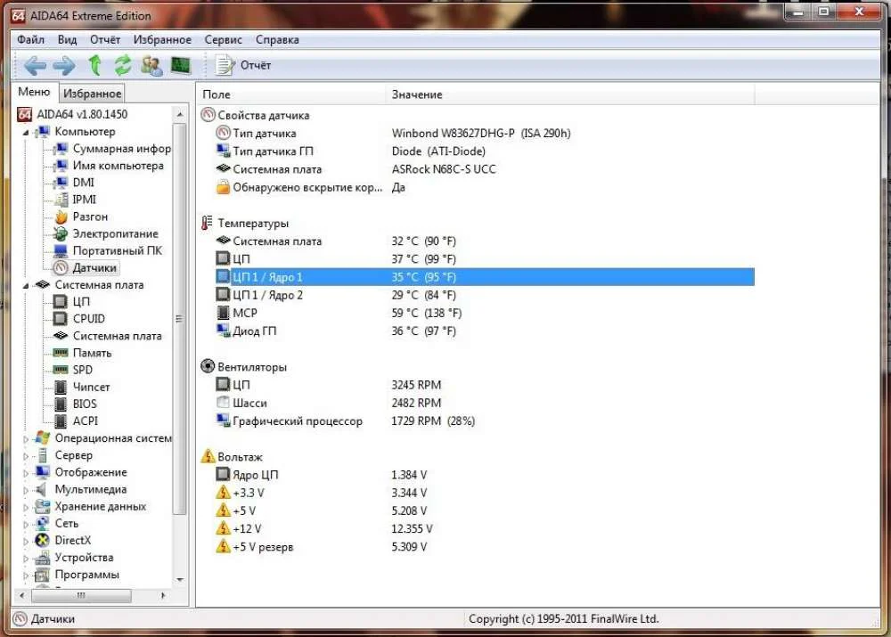Open the Справка menu
This screenshot has height=637, width=891.
pyautogui.click(x=277, y=40)
